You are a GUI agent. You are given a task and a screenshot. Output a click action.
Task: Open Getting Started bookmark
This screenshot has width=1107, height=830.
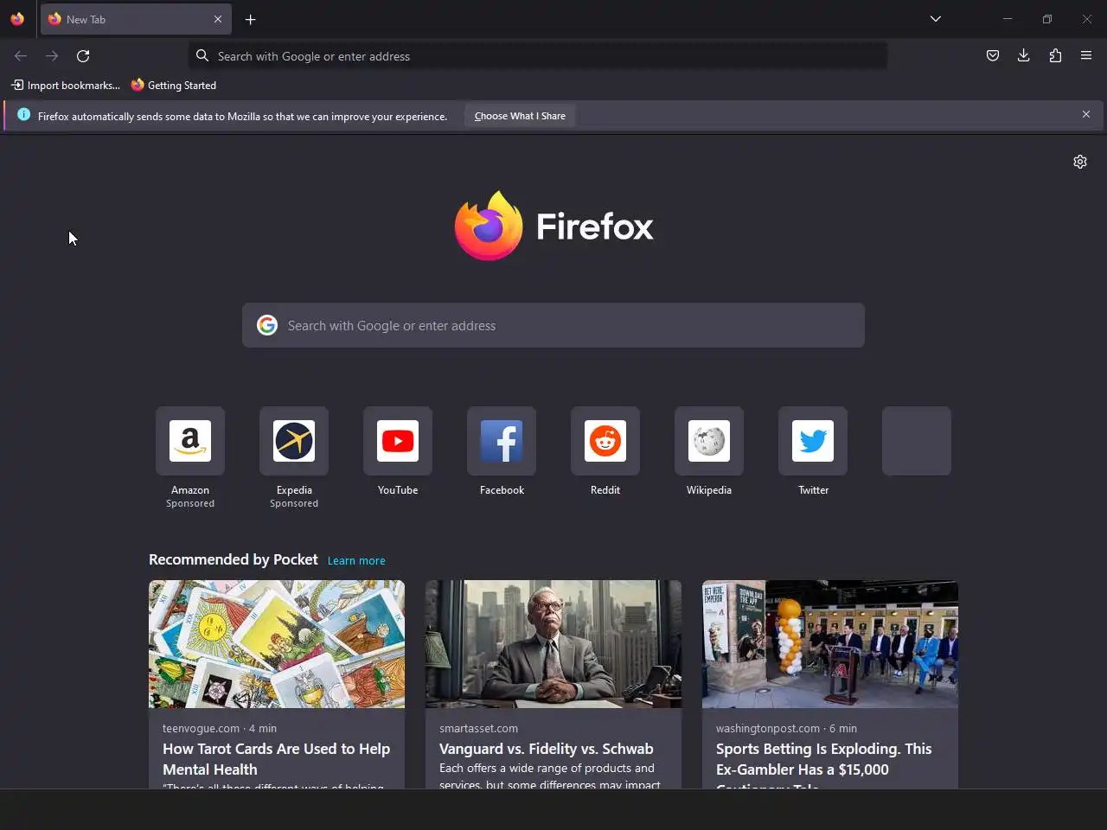[x=174, y=85]
